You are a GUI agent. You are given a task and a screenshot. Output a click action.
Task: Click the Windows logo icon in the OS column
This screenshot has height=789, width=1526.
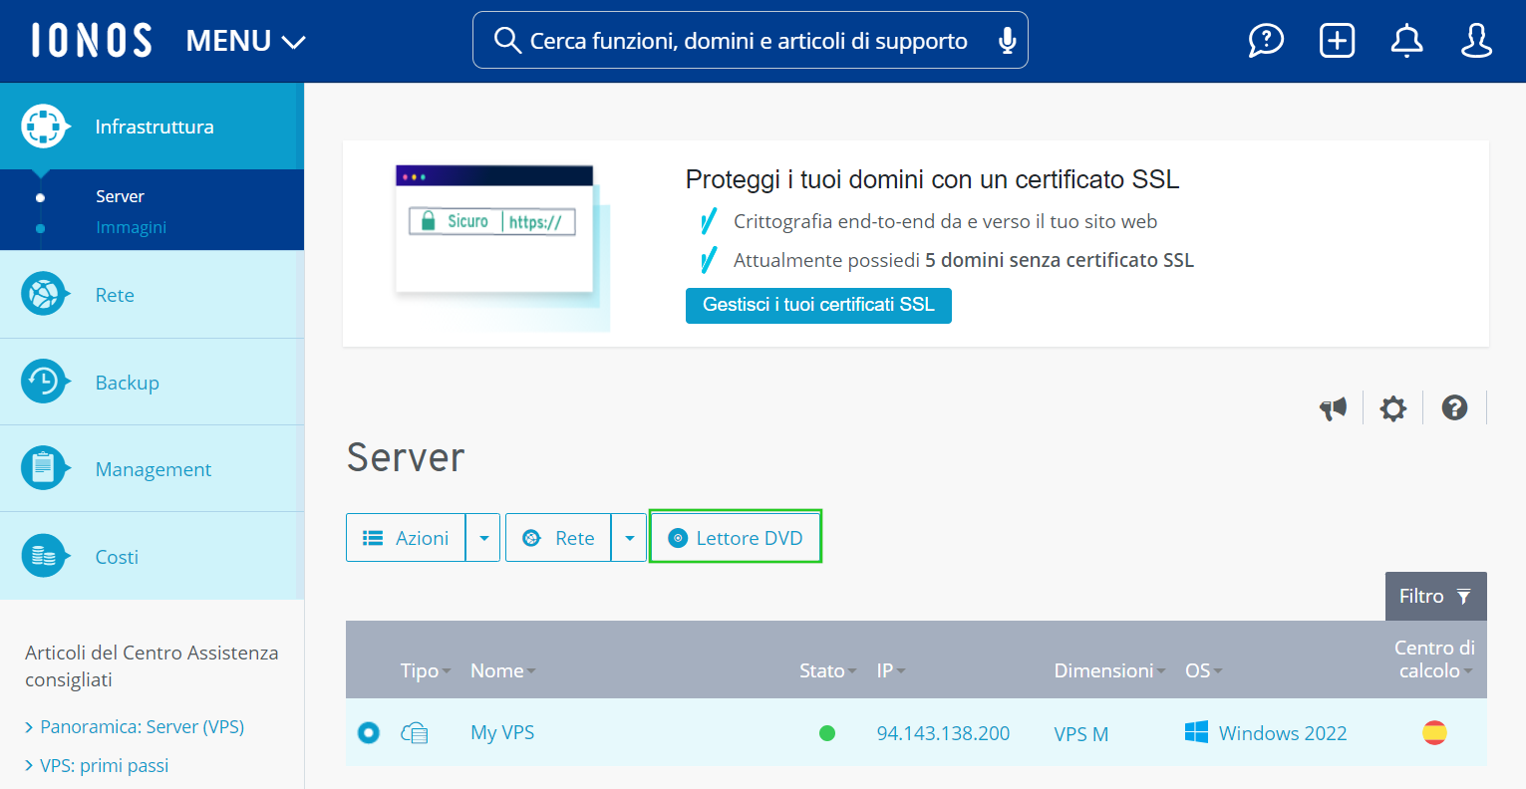click(1196, 732)
